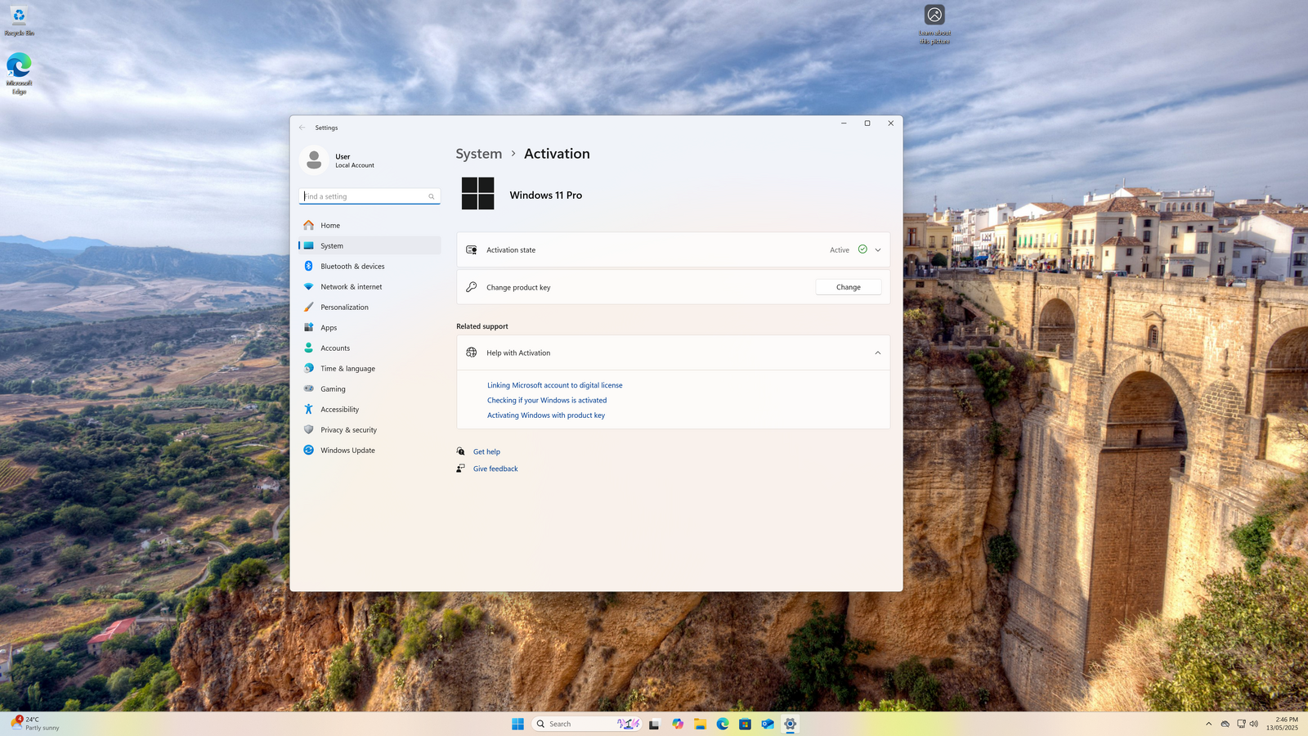Launch Copilot from the taskbar
The height and width of the screenshot is (736, 1308).
click(678, 724)
